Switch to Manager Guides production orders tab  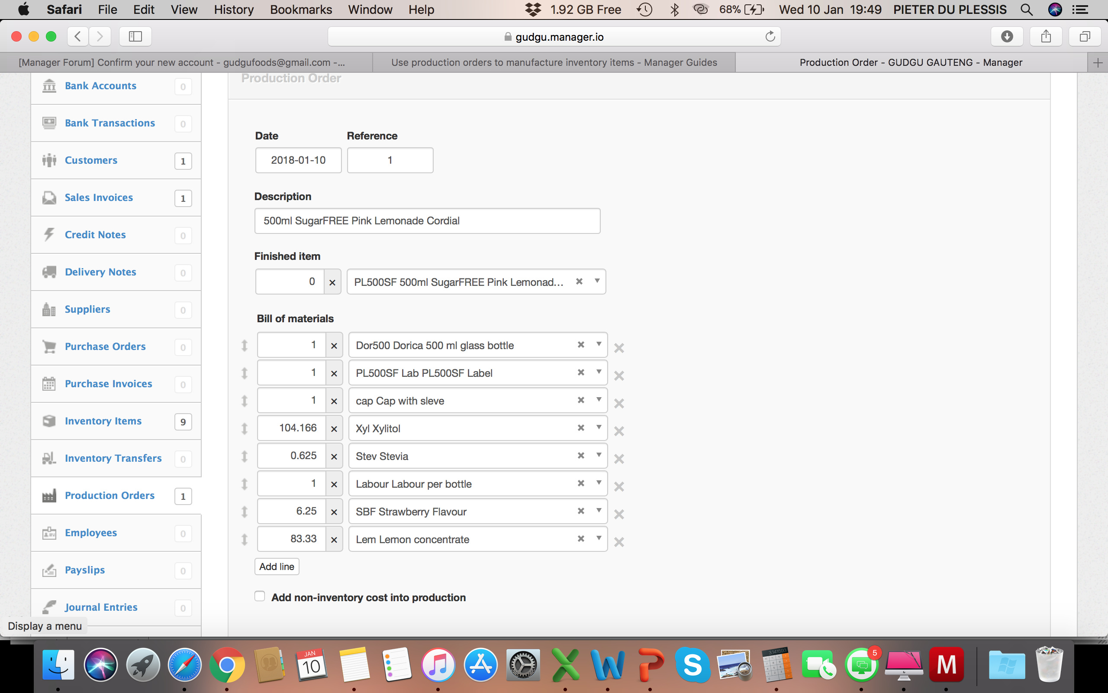(554, 62)
